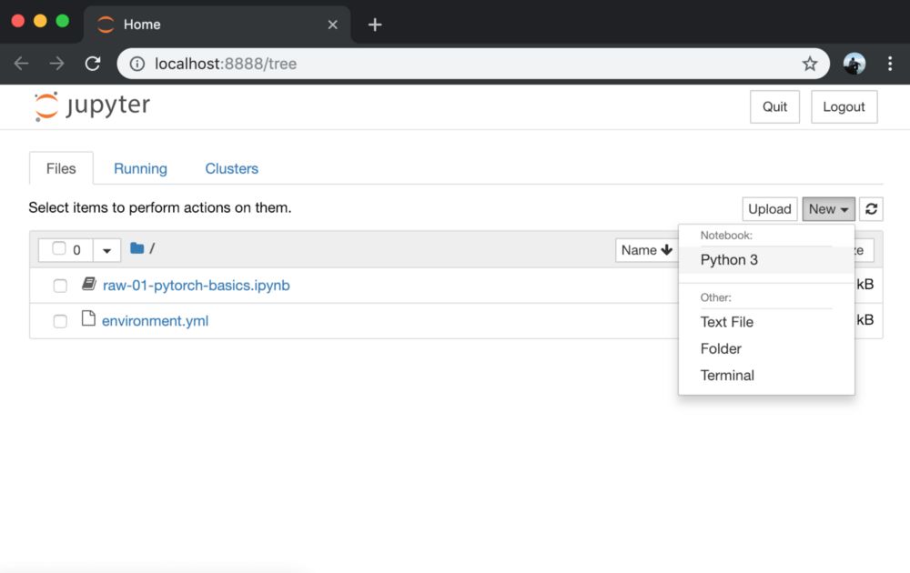Check the raw-01-pytorch-basics.ipynb checkbox
910x573 pixels.
click(x=60, y=286)
